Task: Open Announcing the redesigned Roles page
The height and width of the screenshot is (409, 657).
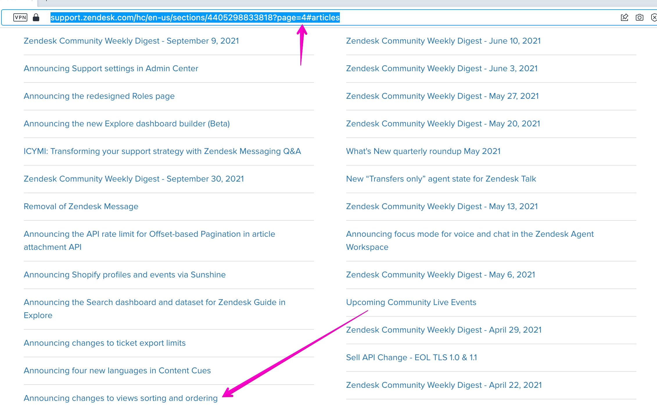Action: [99, 96]
